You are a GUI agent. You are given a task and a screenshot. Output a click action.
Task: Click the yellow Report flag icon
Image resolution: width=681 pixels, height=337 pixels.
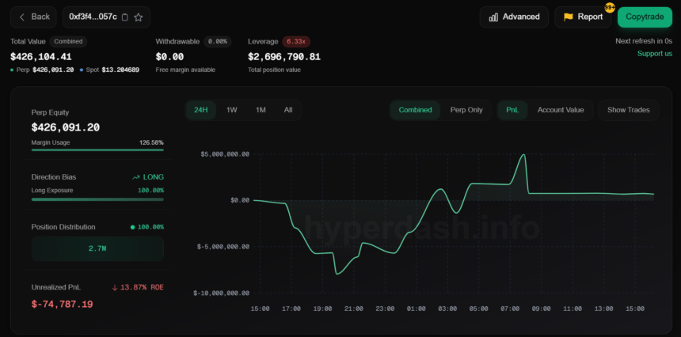pyautogui.click(x=569, y=17)
